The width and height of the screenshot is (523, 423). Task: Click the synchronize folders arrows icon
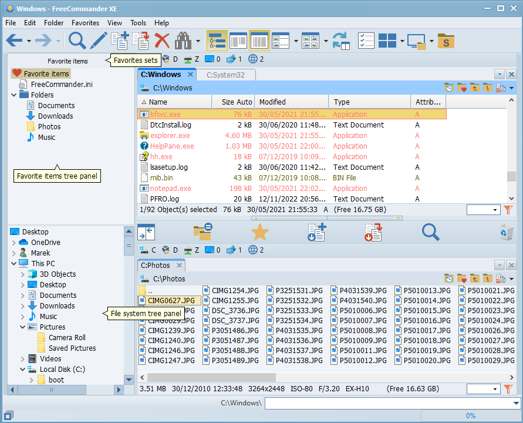341,41
